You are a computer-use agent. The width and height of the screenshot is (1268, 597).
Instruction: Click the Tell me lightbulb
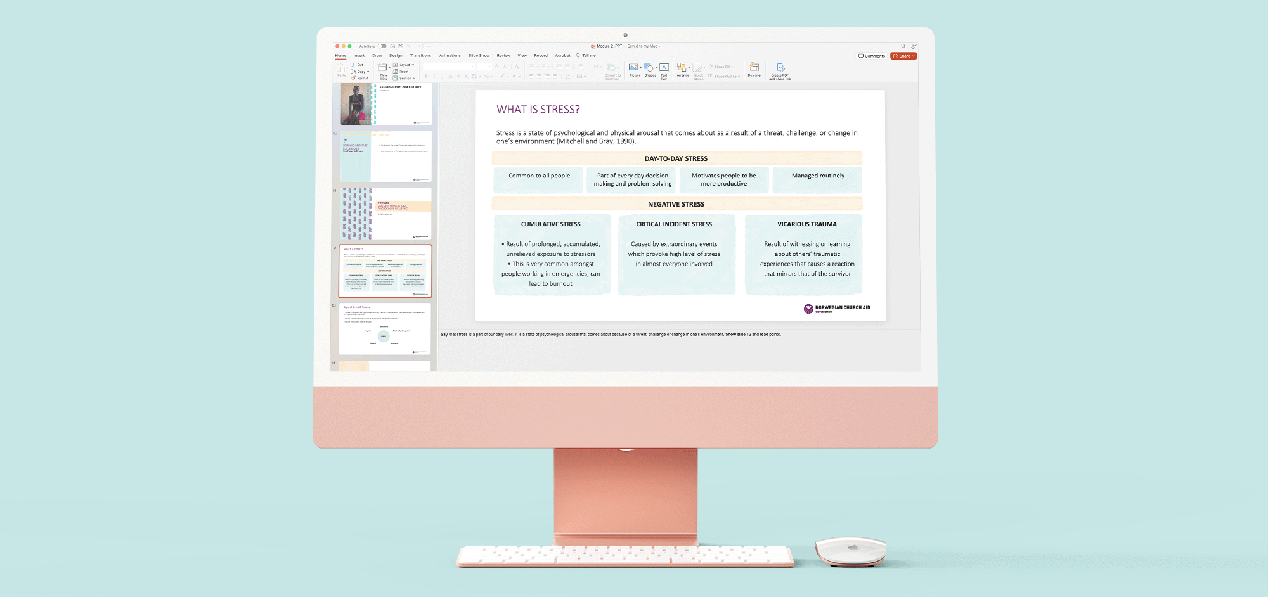point(578,56)
